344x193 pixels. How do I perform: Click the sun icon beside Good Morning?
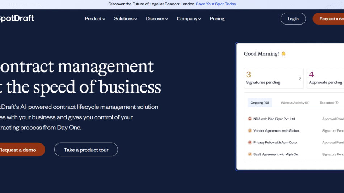[x=284, y=53]
